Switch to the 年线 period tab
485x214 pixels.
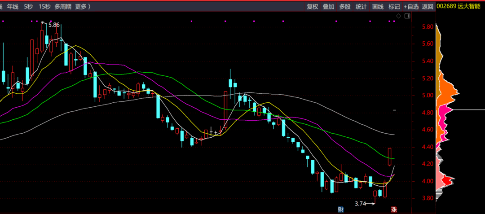coord(13,6)
